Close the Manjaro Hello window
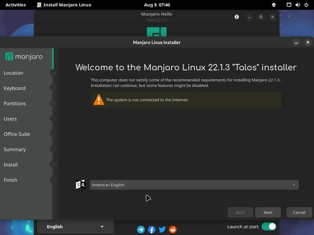Viewport: 314px width, 235px height. pyautogui.click(x=272, y=17)
